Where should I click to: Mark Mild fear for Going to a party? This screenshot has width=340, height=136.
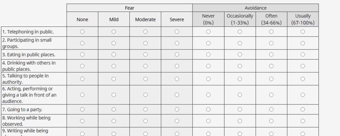coord(114,109)
